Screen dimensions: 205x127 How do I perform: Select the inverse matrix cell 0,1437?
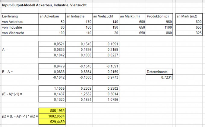(x=52, y=94)
